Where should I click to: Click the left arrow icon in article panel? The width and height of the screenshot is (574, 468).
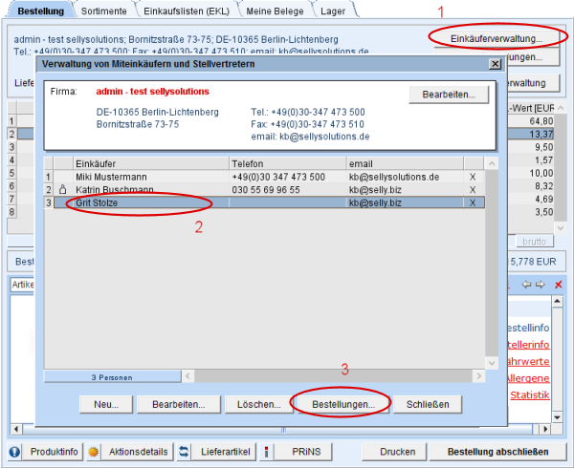pyautogui.click(x=526, y=285)
